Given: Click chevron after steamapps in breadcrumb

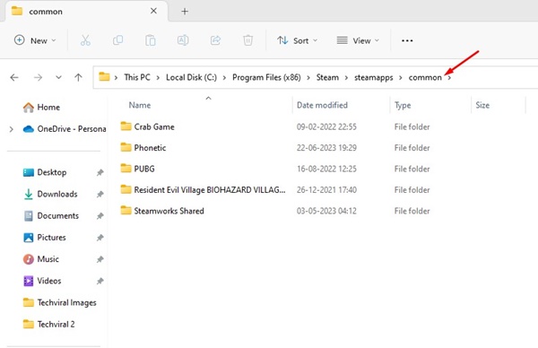Looking at the screenshot, I should [401, 77].
